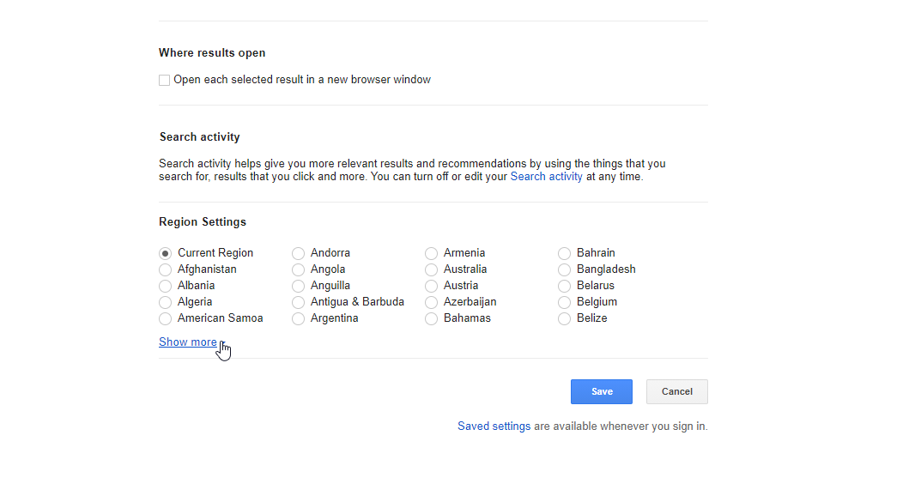Select Belgium region option
The width and height of the screenshot is (921, 484).
[565, 302]
